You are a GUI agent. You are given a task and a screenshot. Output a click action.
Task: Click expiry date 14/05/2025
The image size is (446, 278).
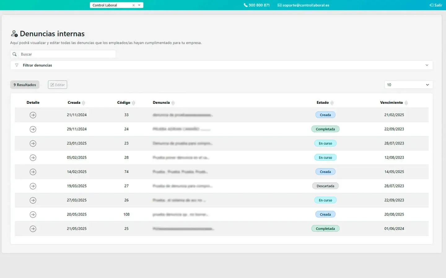click(x=394, y=172)
